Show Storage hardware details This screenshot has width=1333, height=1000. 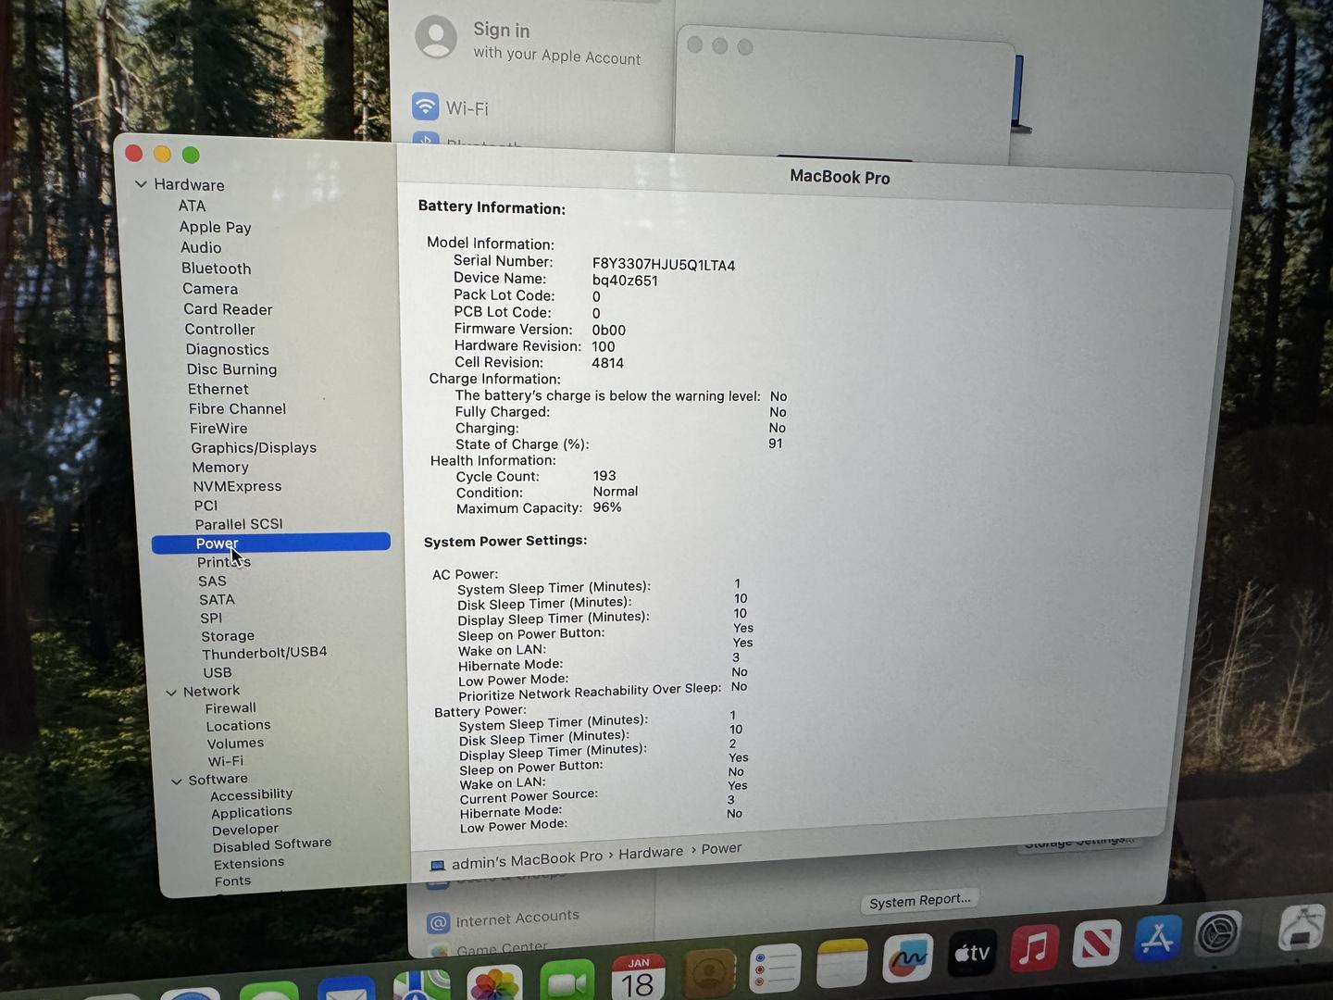(228, 636)
